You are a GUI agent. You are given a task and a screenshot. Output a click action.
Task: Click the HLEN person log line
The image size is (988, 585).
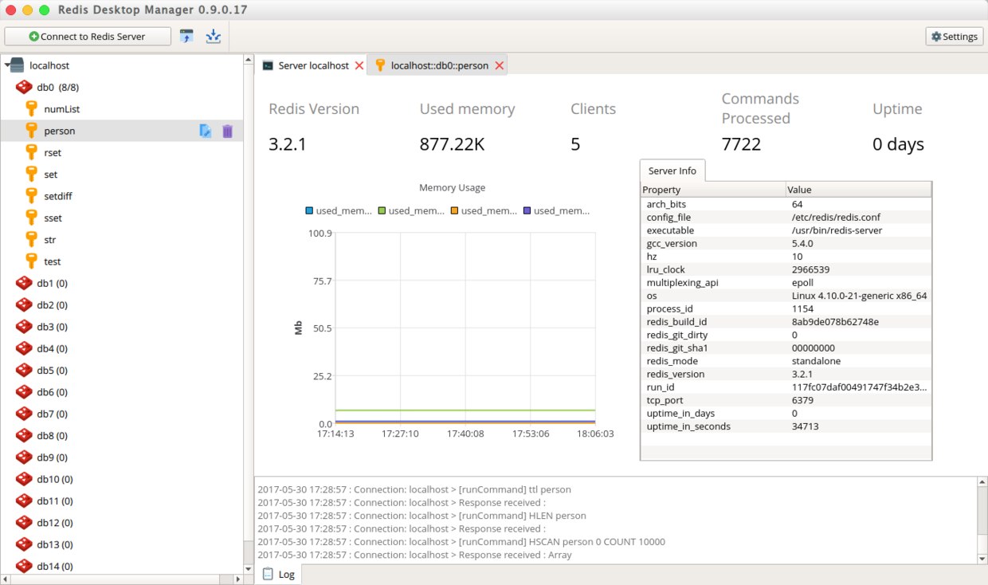(422, 516)
